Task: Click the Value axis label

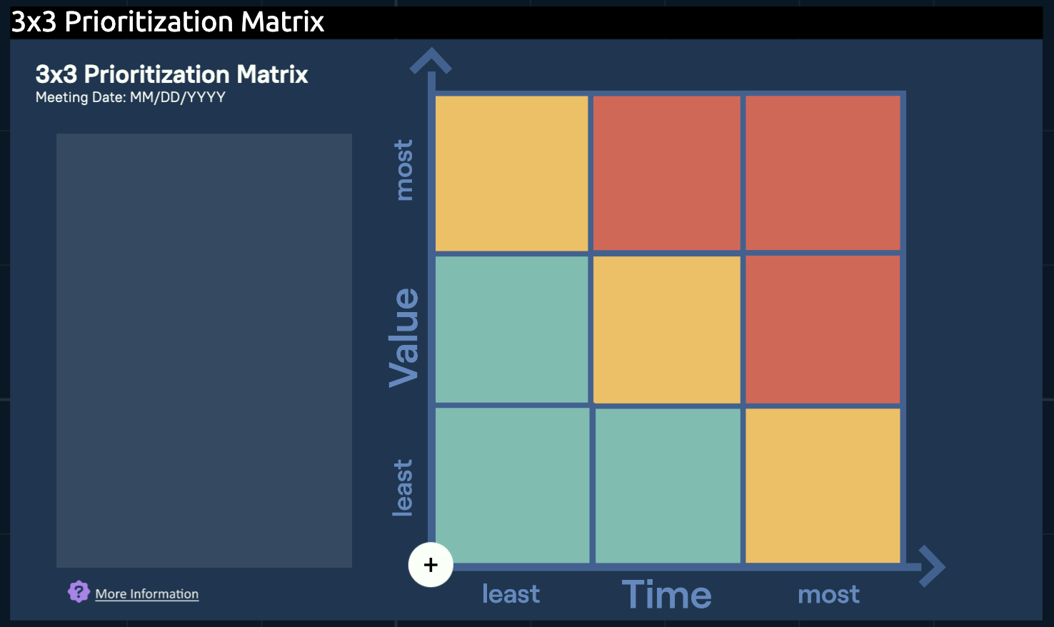Action: click(403, 337)
